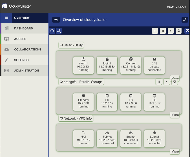Delete the orangefs storage
The image size is (190, 157).
(174, 82)
